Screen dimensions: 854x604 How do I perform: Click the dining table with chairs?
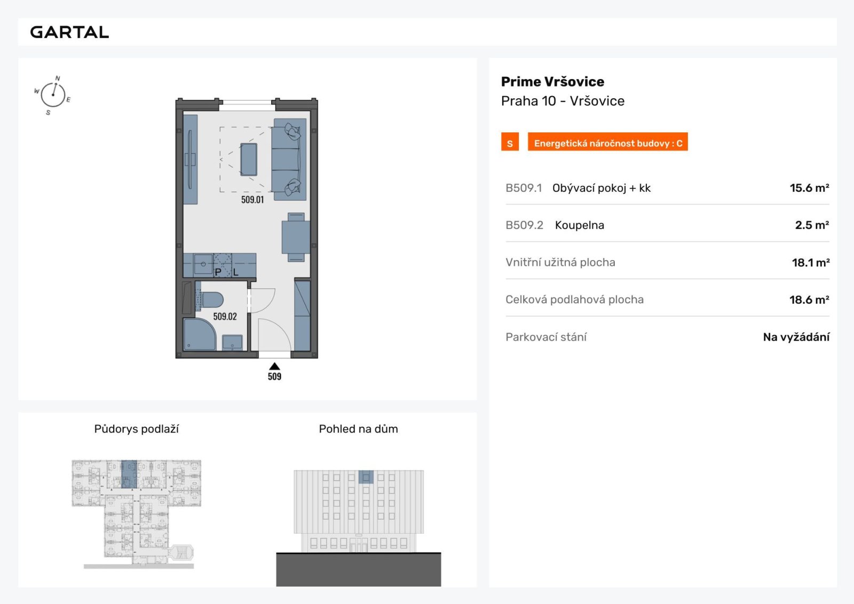pyautogui.click(x=296, y=237)
